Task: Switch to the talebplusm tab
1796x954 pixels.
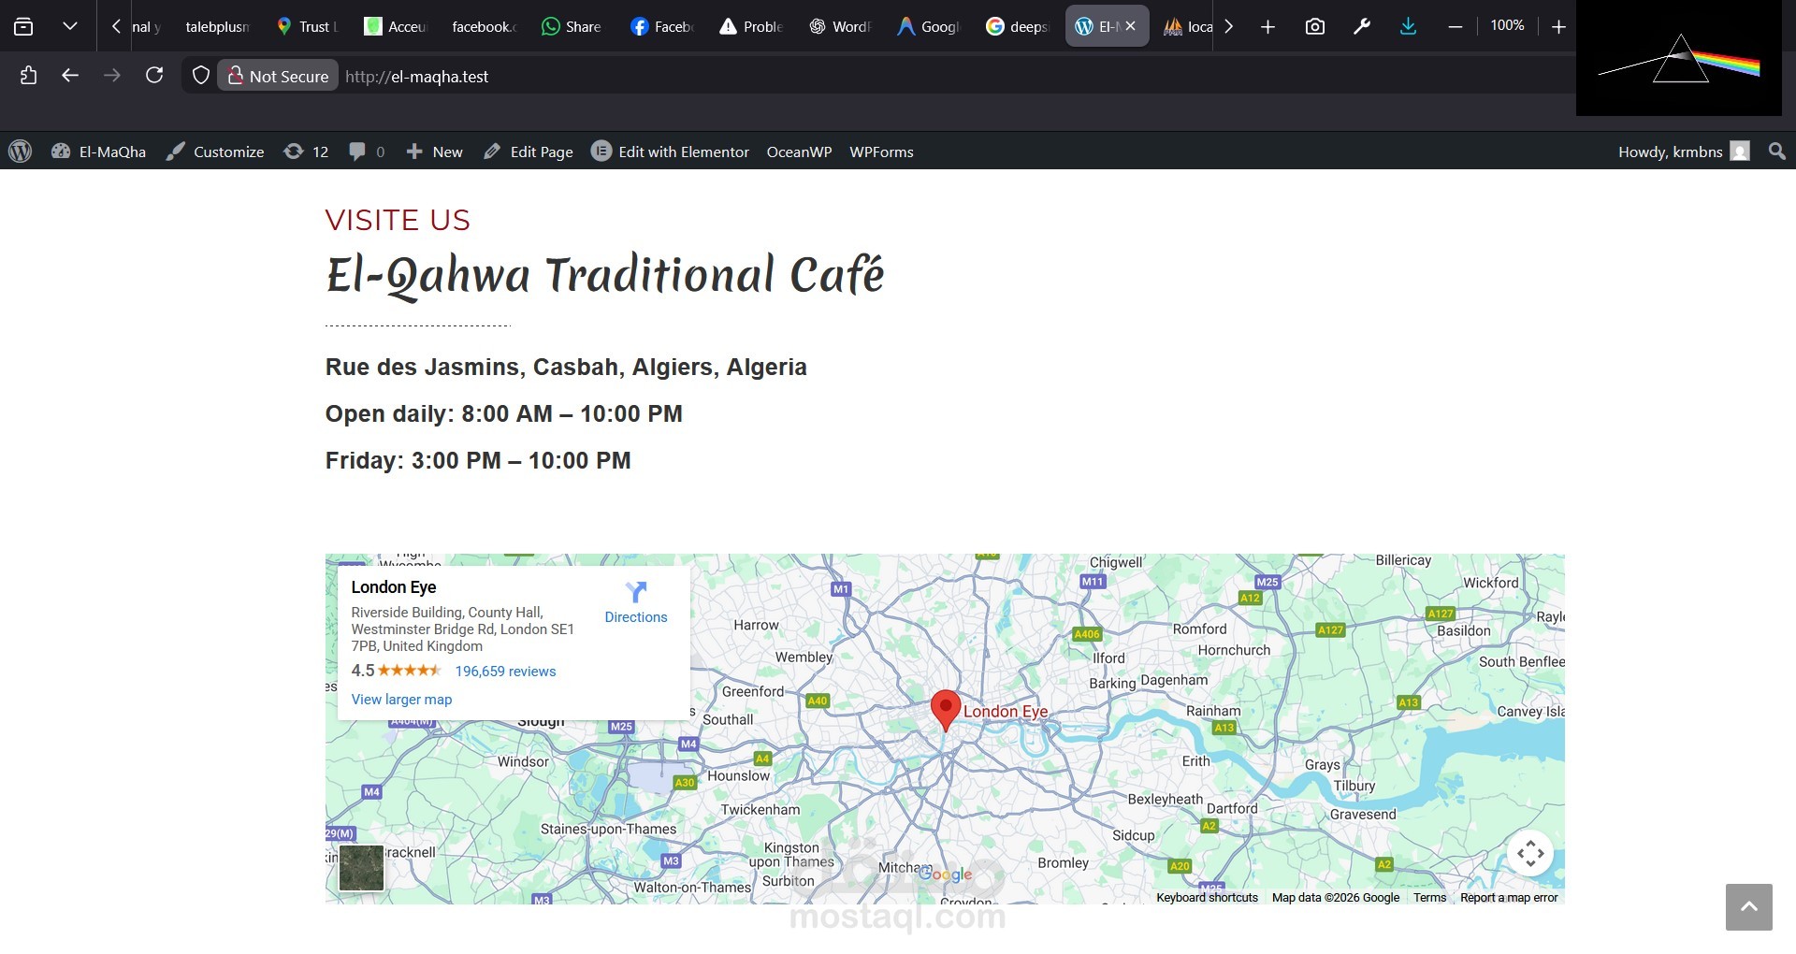Action: click(217, 26)
